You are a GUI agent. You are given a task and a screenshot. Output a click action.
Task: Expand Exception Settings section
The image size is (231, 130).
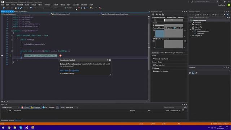tap(67, 73)
